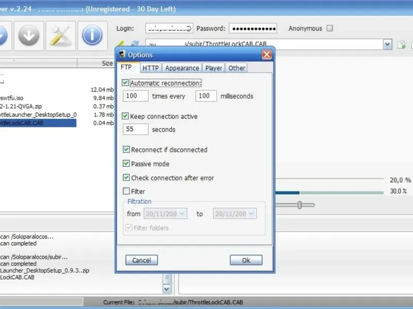Click the slider thumb beside the dialog
The image size is (413, 309).
[x=299, y=205]
